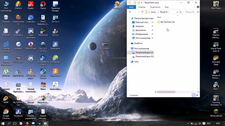Select the Medal of Honor... shortcut
The height and width of the screenshot is (126, 225).
coord(216,74)
